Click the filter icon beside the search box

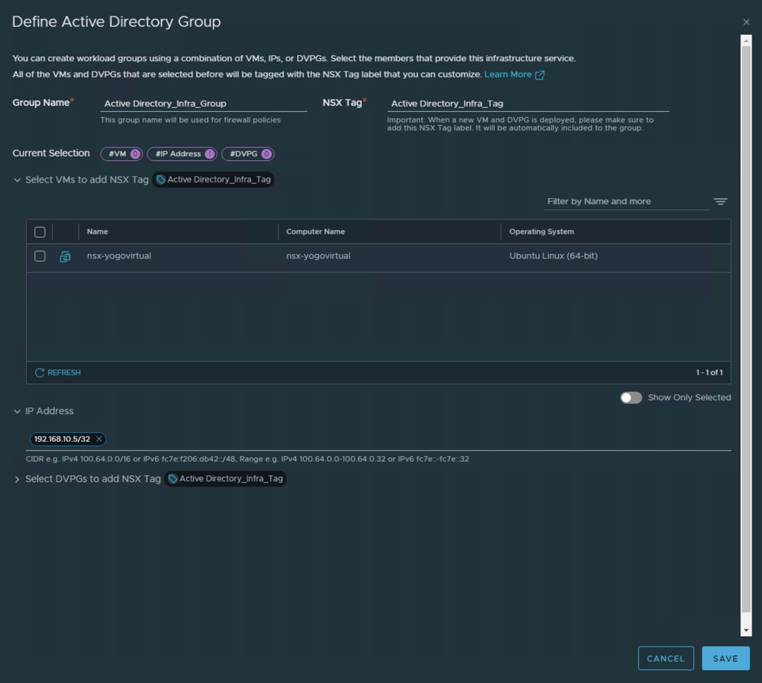click(720, 202)
